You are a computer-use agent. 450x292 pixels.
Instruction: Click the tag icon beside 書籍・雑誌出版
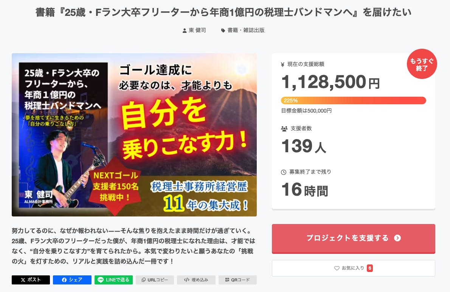tap(223, 31)
